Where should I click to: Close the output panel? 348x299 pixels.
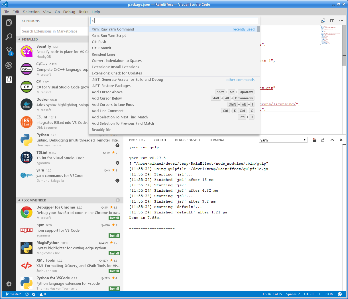(x=341, y=140)
